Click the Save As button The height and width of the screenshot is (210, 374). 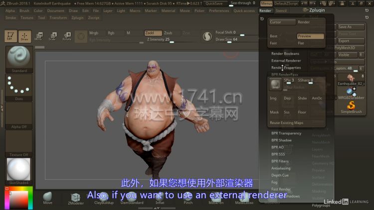[351, 27]
